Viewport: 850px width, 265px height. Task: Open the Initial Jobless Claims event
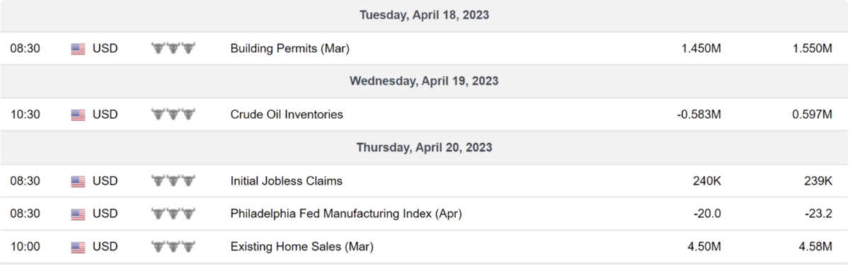coord(286,181)
